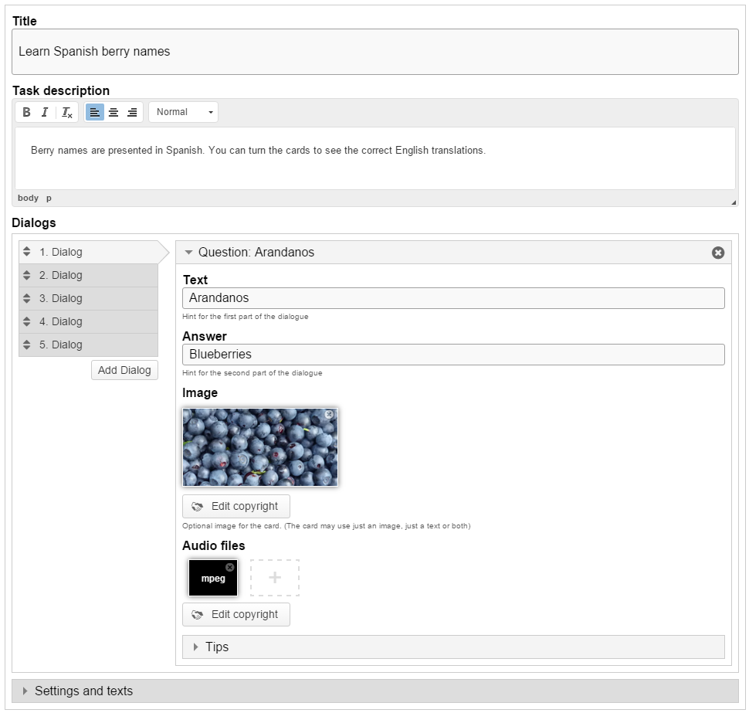Remove the Arandanos question with X icon
Image resolution: width=749 pixels, height=713 pixels.
718,253
